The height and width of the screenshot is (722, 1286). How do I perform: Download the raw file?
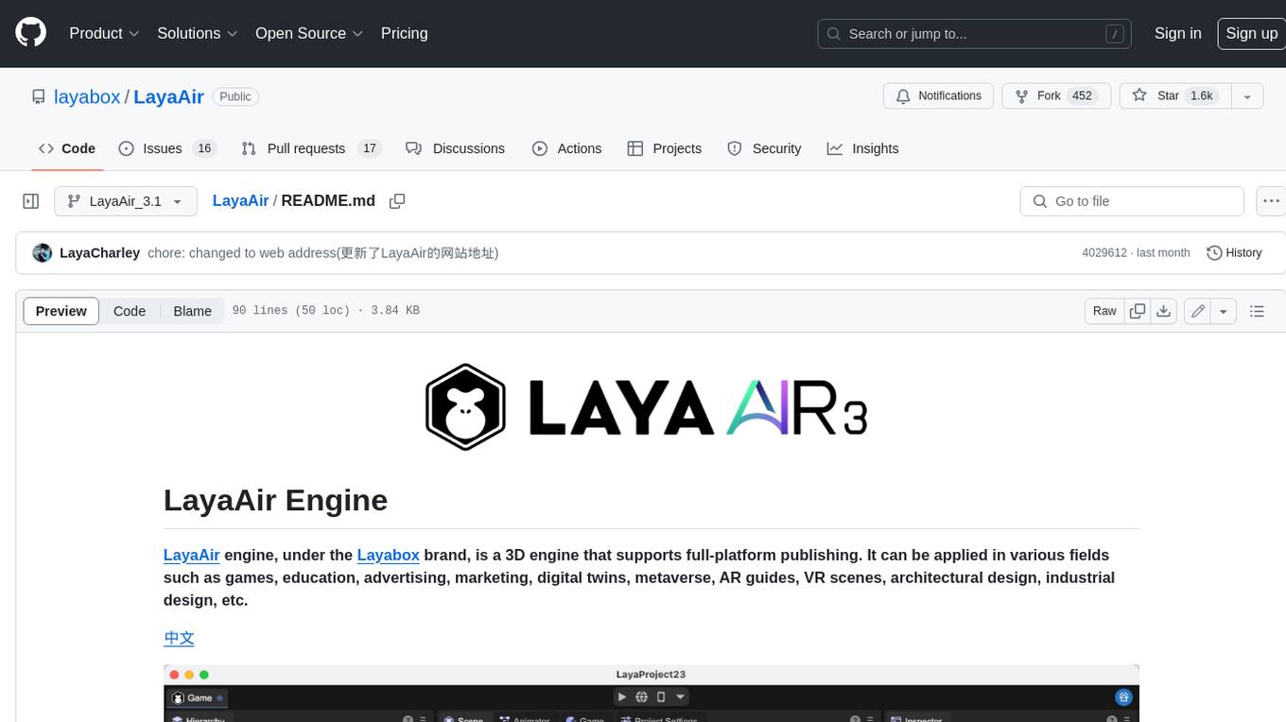[1164, 311]
